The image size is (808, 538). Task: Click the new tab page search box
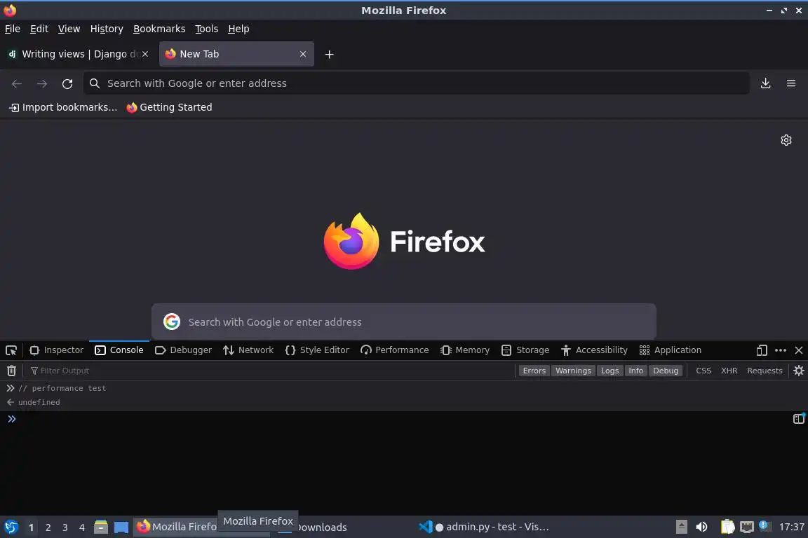[404, 322]
